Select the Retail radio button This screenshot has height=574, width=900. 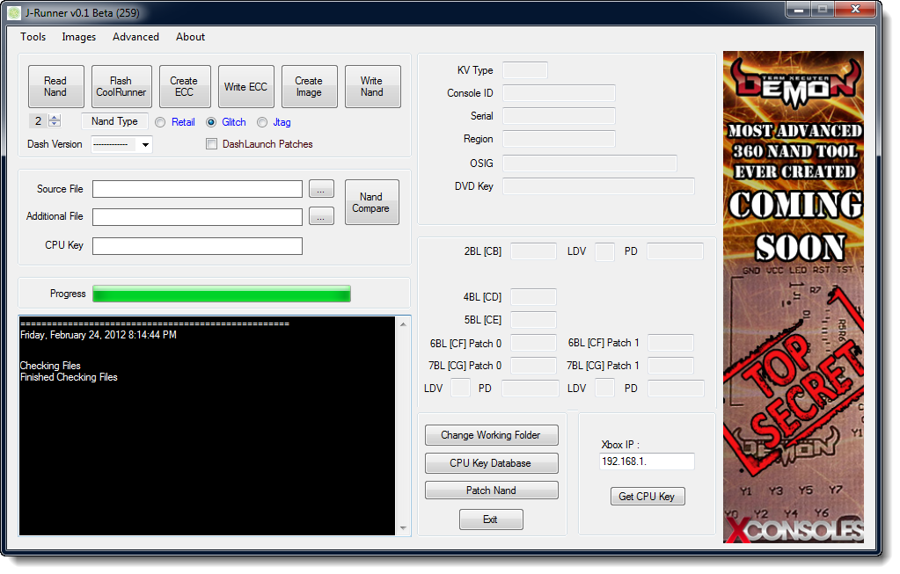[160, 122]
